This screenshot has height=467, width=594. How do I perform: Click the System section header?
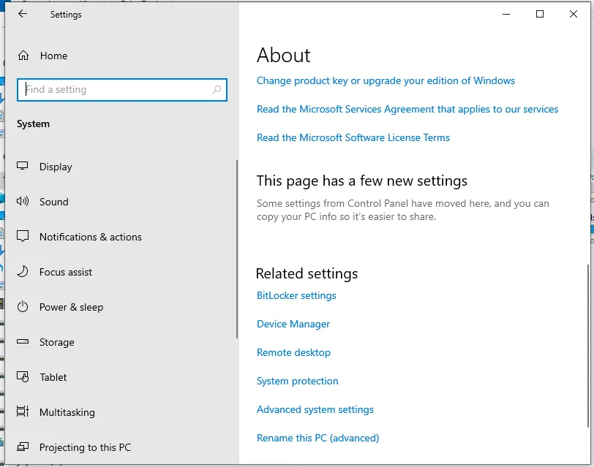(x=34, y=124)
